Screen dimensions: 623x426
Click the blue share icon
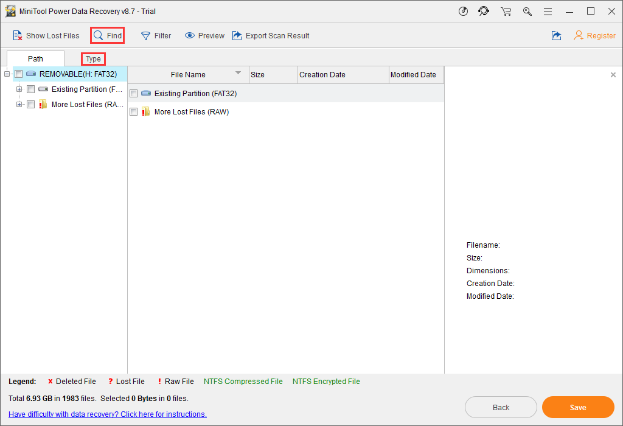pos(556,36)
